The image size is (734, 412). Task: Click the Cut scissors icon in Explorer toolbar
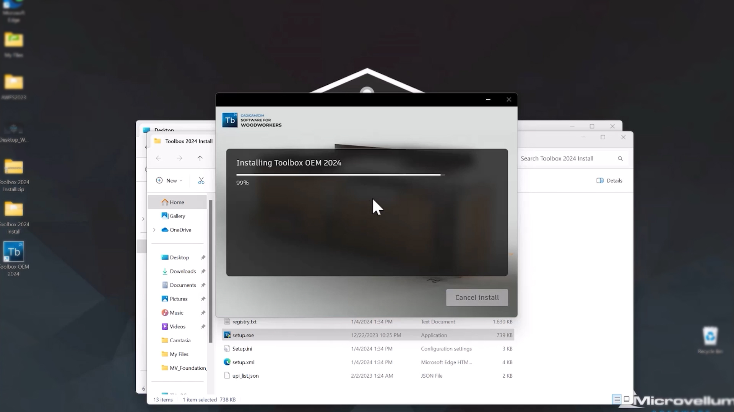pos(201,180)
